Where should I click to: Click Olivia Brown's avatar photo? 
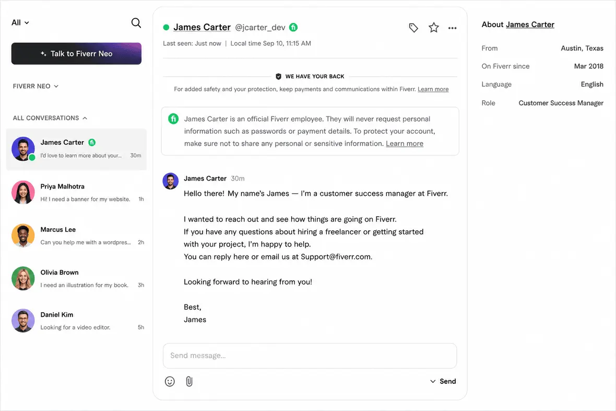[x=23, y=278]
